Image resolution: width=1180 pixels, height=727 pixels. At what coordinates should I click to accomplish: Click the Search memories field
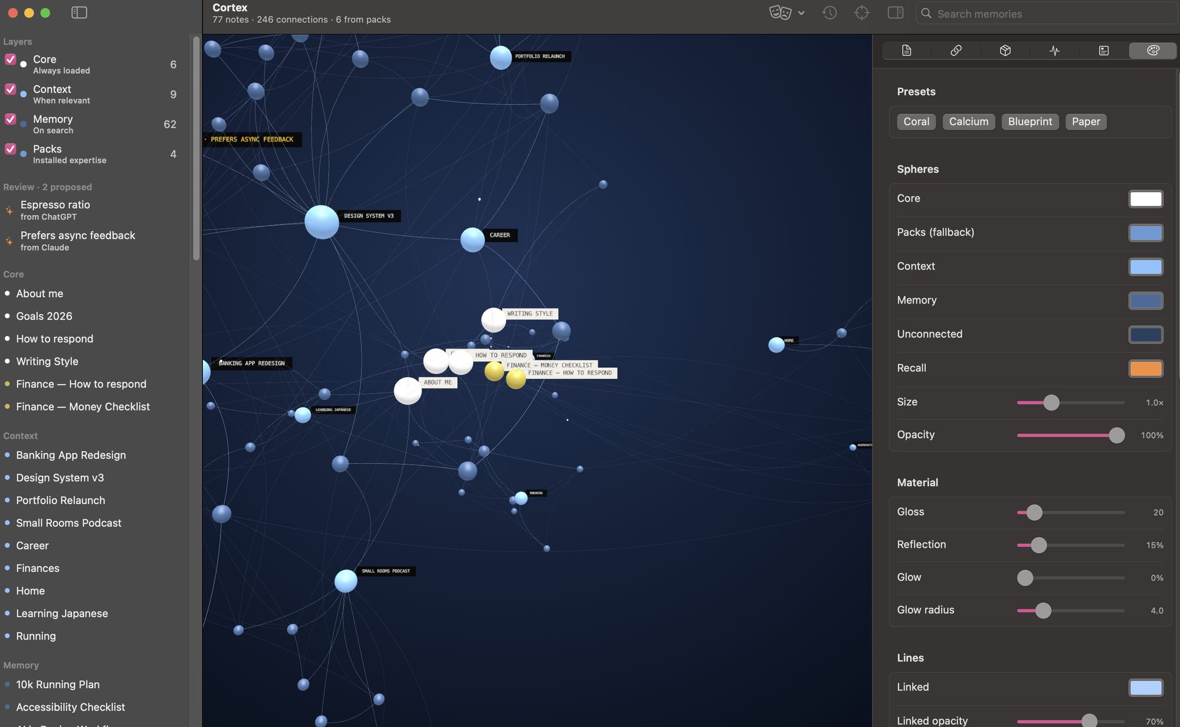tap(1047, 14)
